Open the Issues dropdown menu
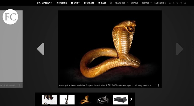 click(x=147, y=3)
